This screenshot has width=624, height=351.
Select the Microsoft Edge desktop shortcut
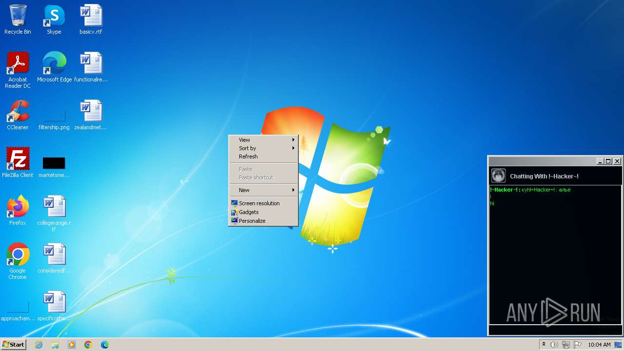[x=54, y=67]
